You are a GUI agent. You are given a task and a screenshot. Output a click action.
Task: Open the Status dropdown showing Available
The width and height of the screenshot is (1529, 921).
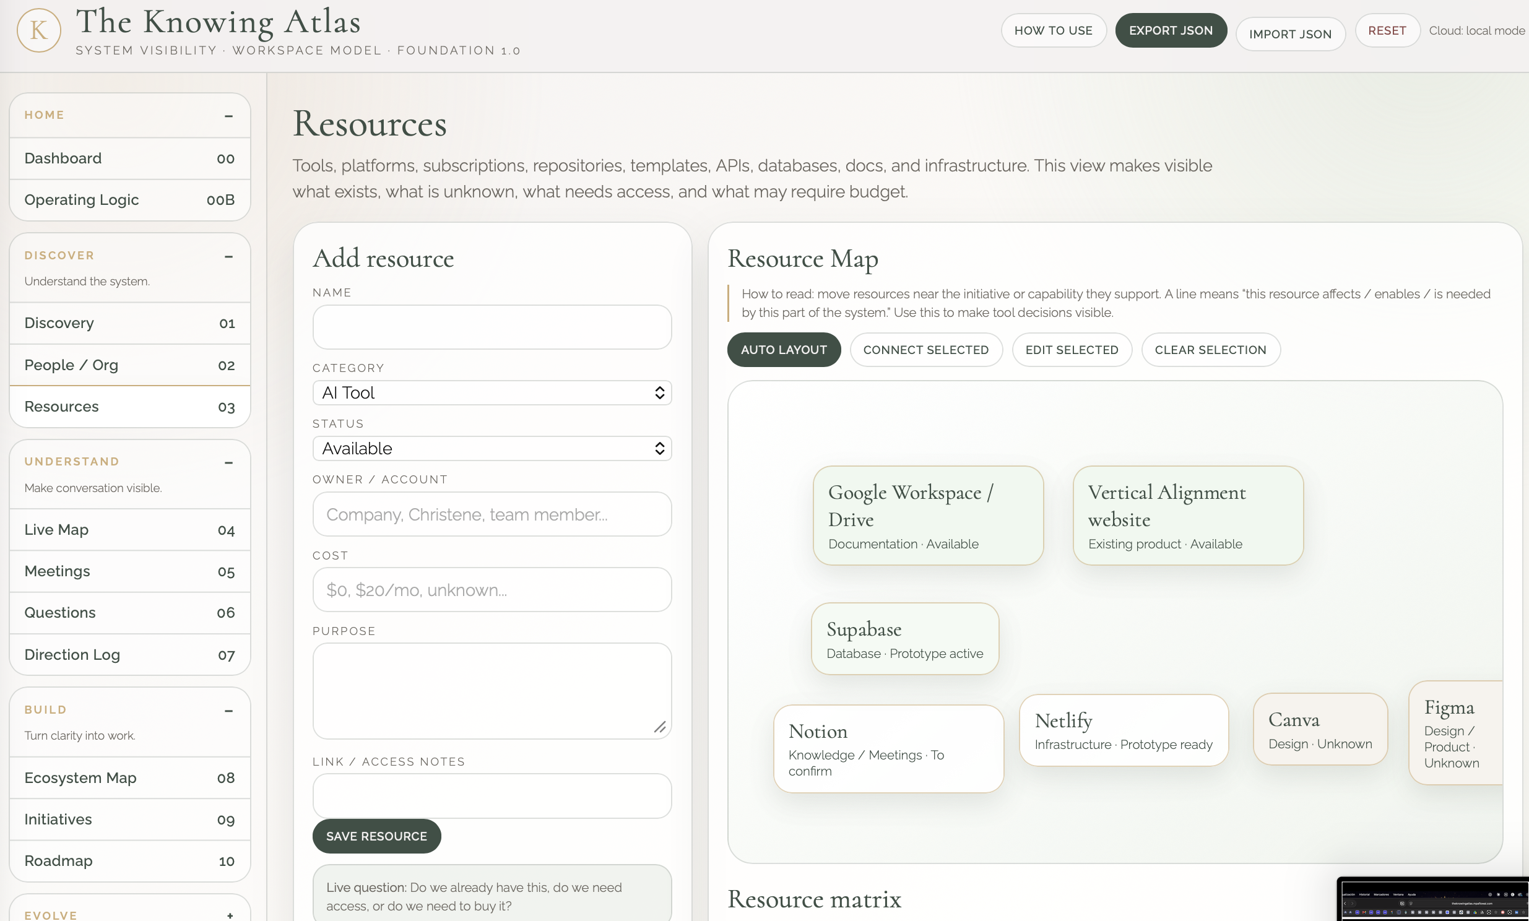click(492, 449)
